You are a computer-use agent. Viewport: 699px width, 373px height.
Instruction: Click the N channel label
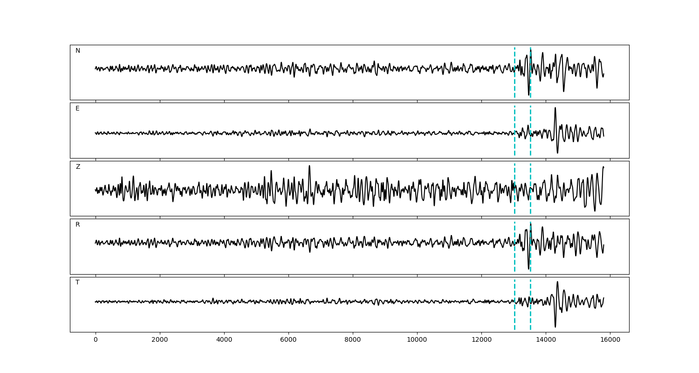point(78,51)
